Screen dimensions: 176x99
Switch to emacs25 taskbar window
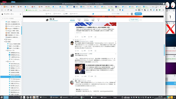(64, 97)
